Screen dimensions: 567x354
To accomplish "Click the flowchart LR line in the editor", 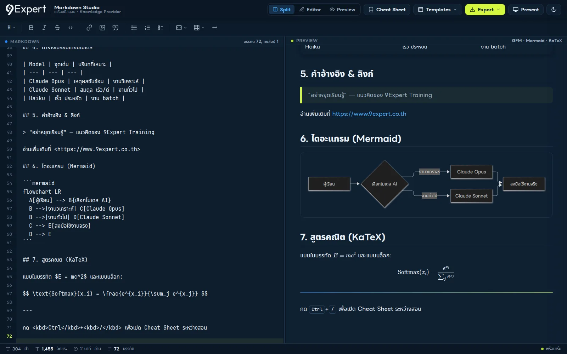I will click(x=42, y=192).
